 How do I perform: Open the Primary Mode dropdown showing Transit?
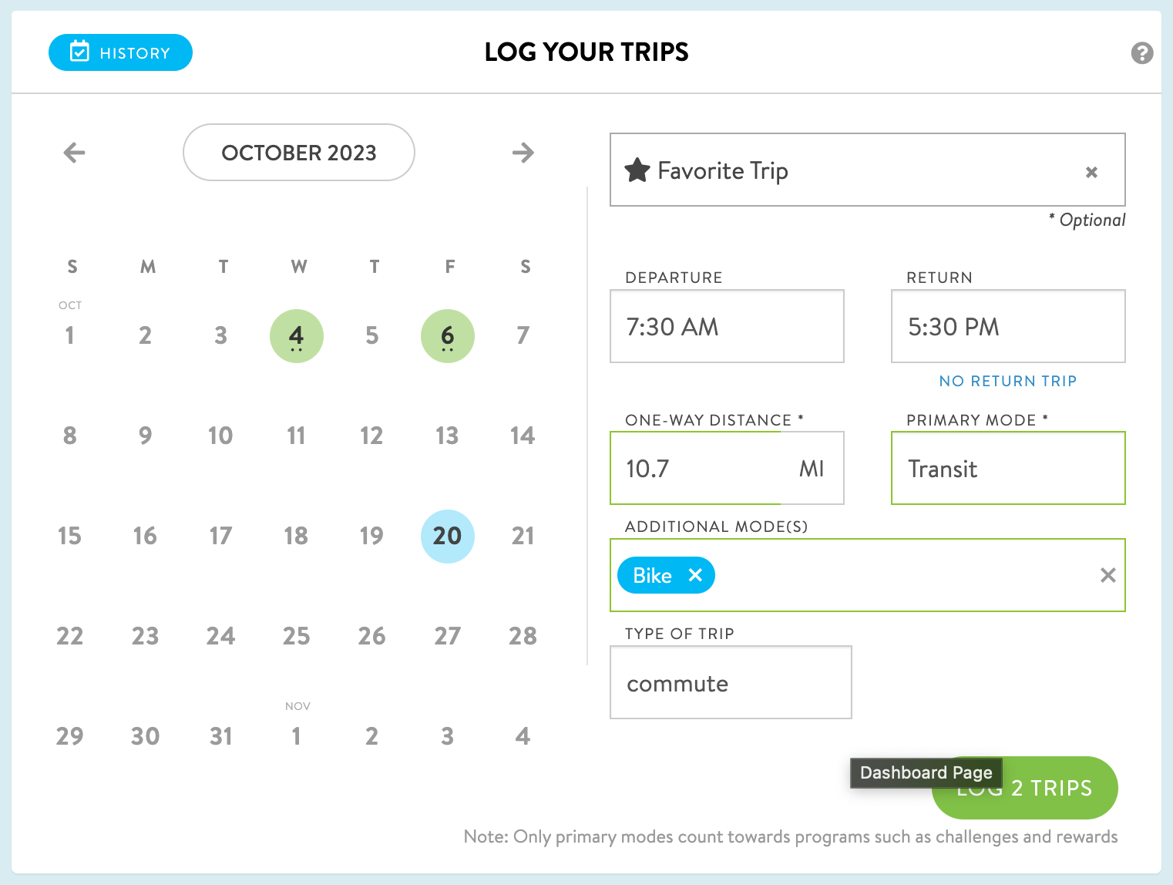[1008, 468]
